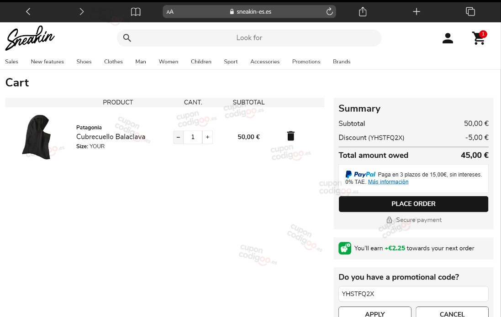
Task: Open the Shoes category
Action: click(x=84, y=62)
